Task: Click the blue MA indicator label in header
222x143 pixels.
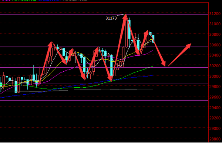Action: [50, 0]
